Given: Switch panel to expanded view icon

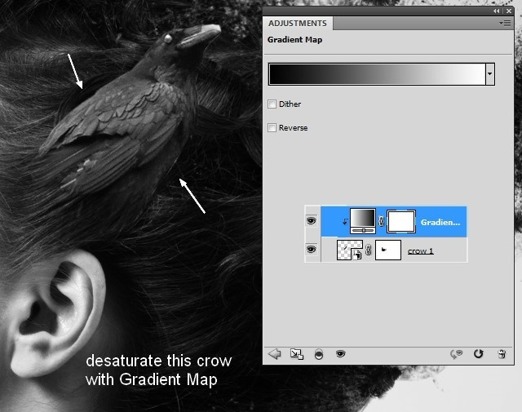Looking at the screenshot, I should (x=297, y=354).
